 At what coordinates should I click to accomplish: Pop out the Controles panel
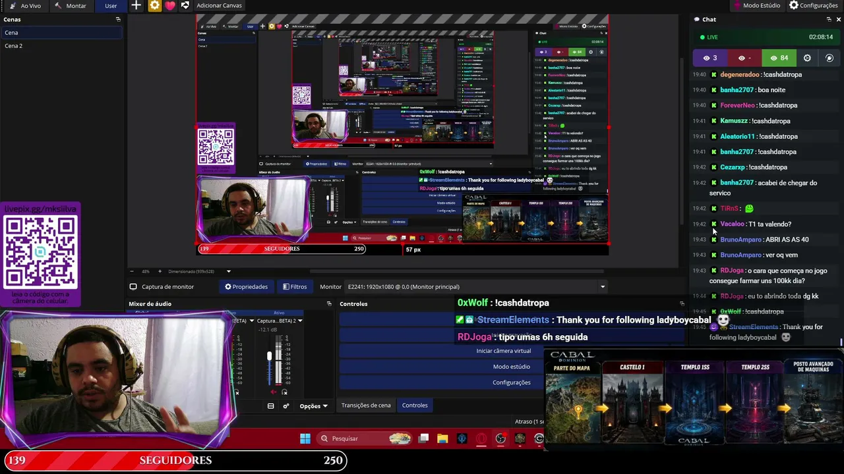[682, 303]
